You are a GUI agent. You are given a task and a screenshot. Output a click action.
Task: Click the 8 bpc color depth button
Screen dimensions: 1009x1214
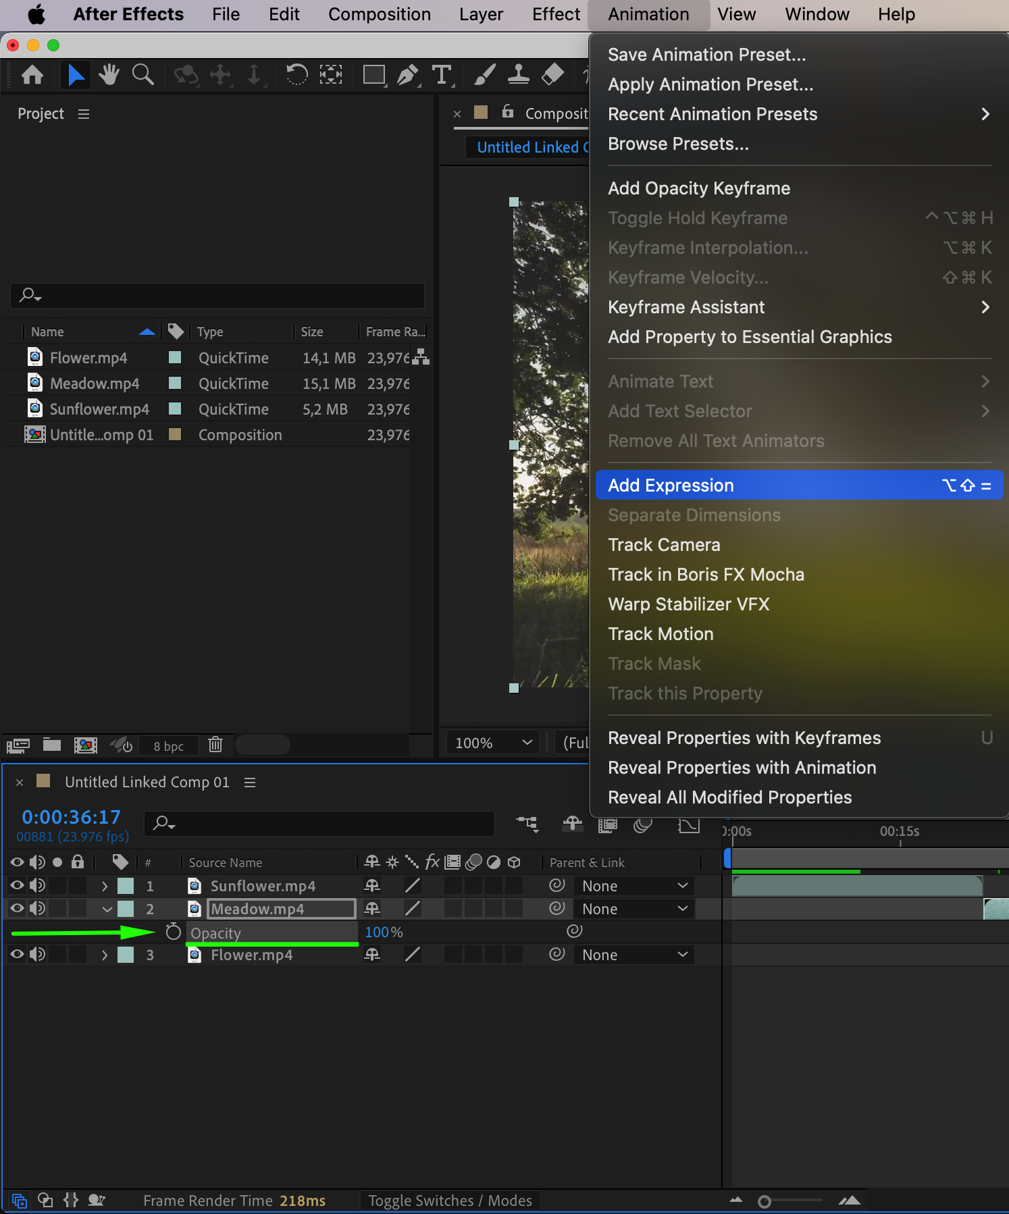point(168,746)
